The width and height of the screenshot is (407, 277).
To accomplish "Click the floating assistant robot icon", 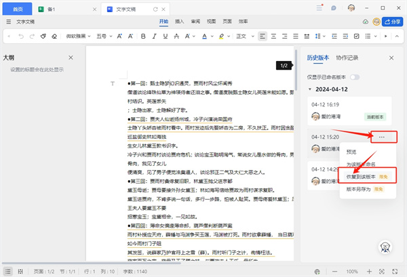I will click(x=384, y=249).
